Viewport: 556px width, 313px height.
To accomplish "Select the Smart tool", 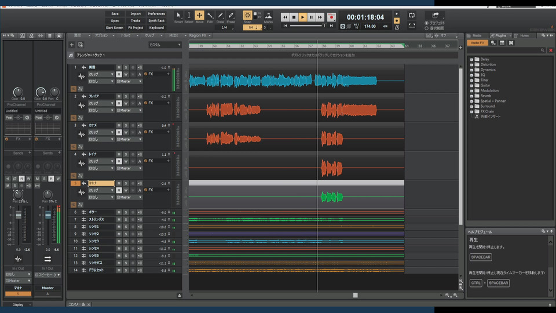I will point(178,16).
